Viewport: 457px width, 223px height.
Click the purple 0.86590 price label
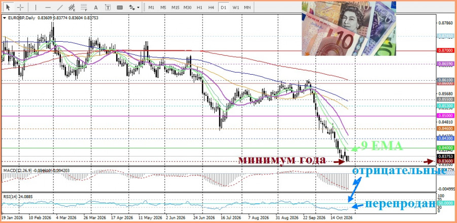pyautogui.click(x=446, y=63)
